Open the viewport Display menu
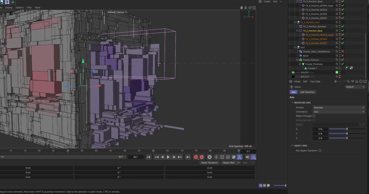Image resolution: width=369 pixels, height=194 pixels. tap(9, 7)
